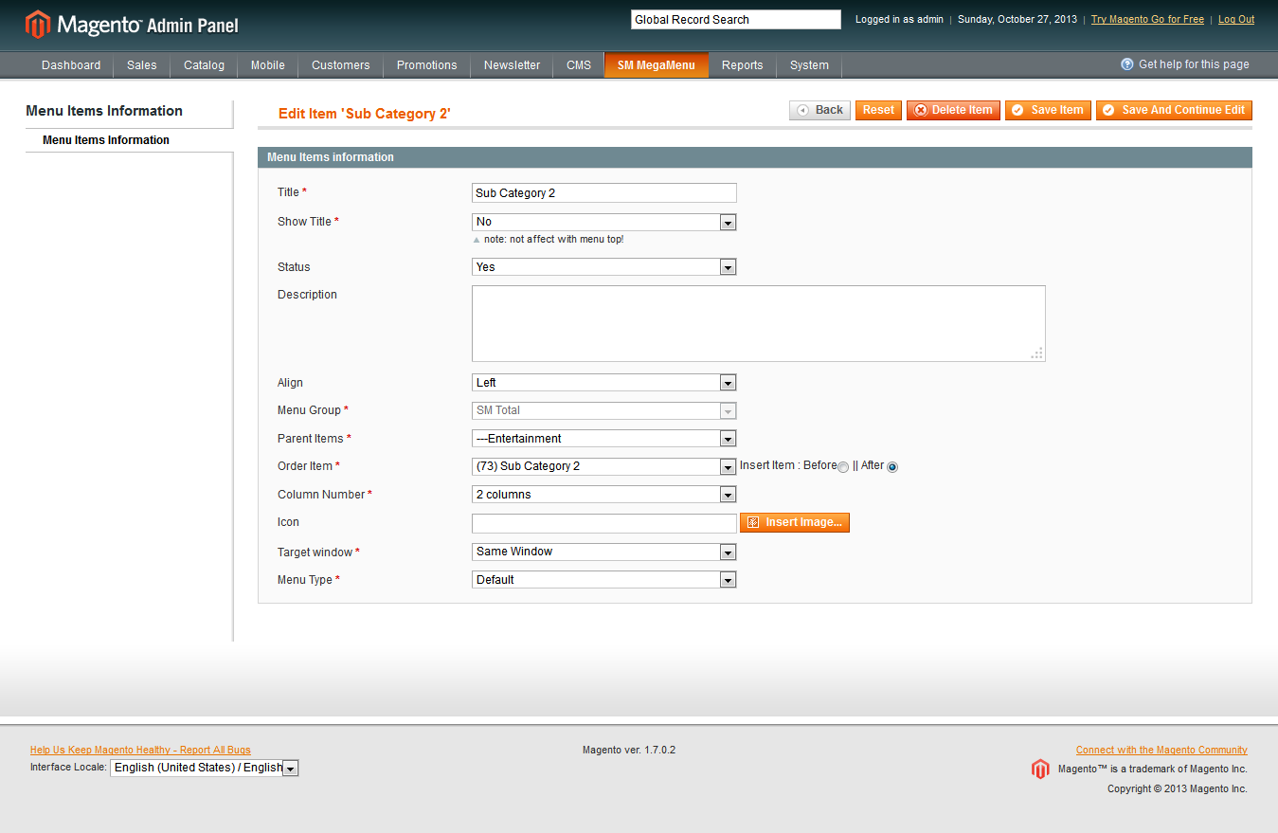This screenshot has width=1278, height=833.
Task: Click 'note: not affect with menu top!' text
Action: coord(554,239)
